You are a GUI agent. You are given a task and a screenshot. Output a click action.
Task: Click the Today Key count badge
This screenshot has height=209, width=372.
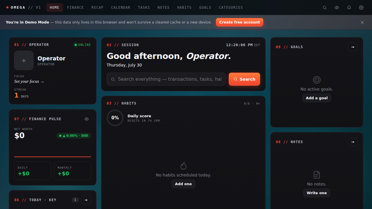75,200
